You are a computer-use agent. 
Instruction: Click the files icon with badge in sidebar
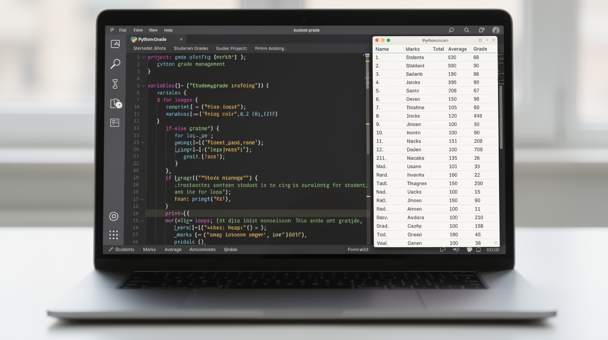click(116, 104)
